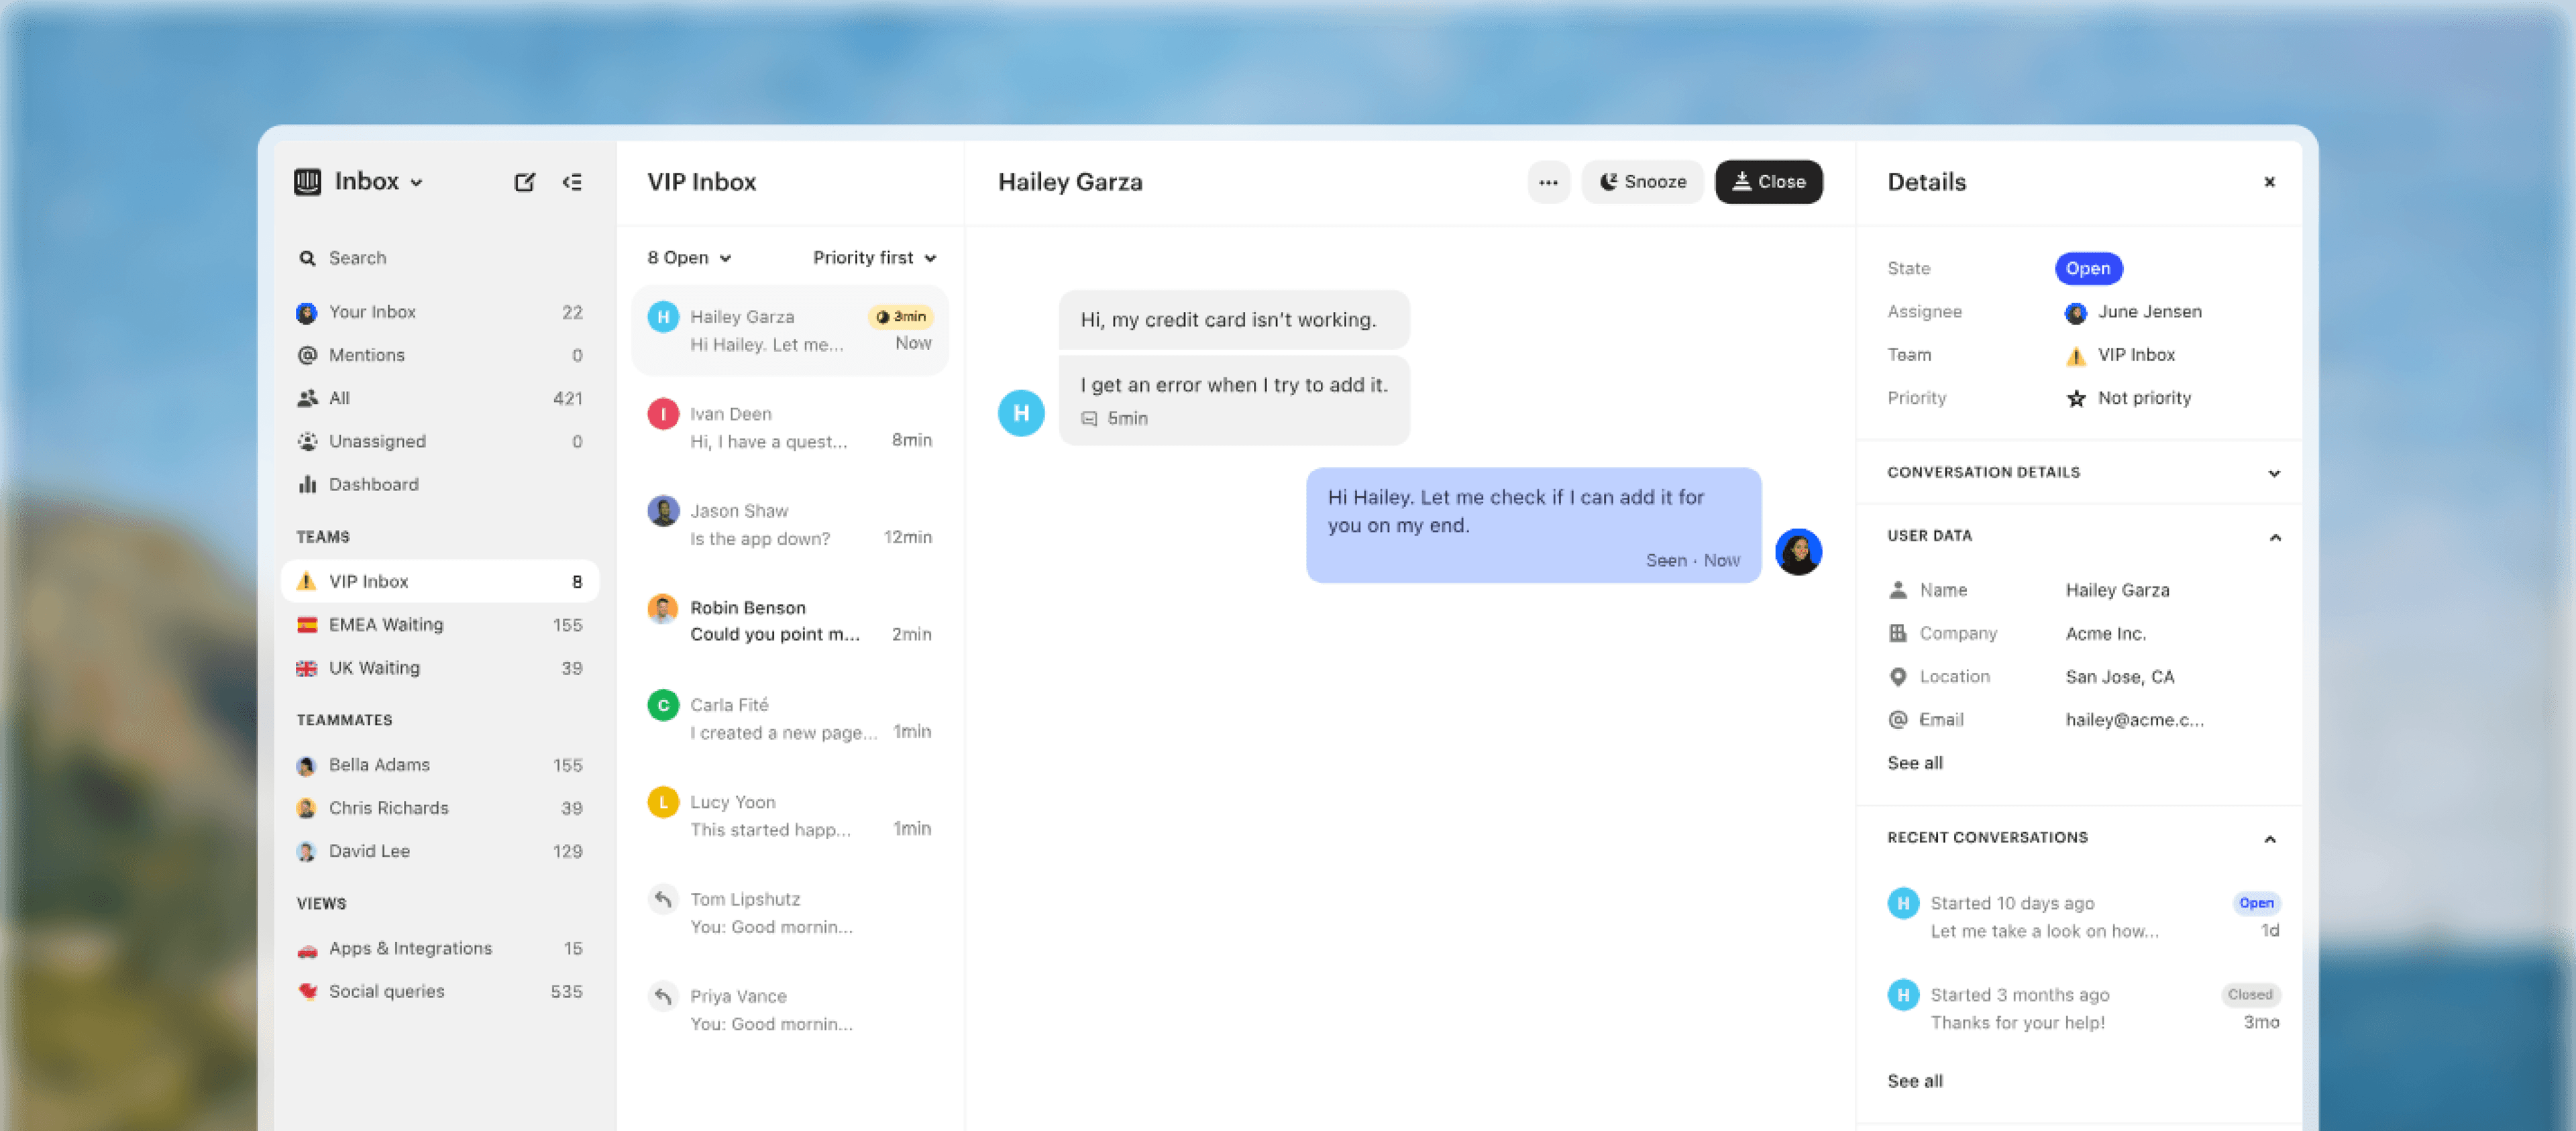Compose a new conversation

pyautogui.click(x=525, y=181)
